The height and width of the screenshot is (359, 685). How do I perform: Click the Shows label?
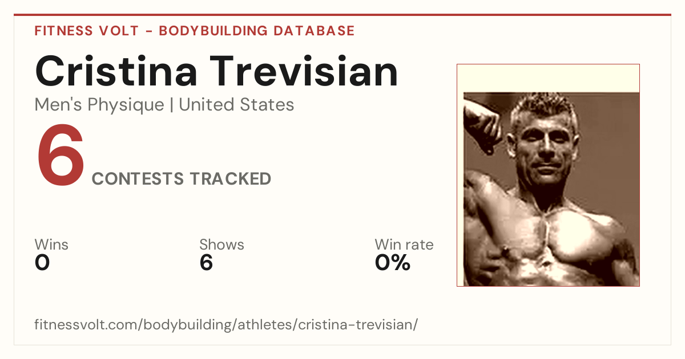[221, 245]
